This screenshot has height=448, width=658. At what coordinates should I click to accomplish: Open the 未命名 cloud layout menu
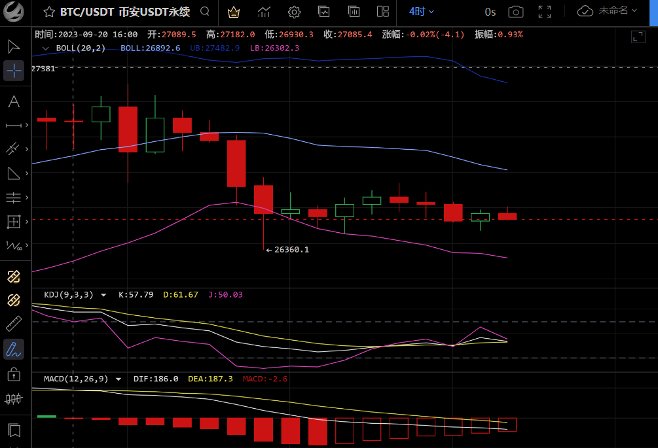click(607, 11)
